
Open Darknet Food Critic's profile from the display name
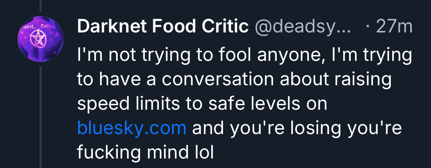[x=163, y=27]
